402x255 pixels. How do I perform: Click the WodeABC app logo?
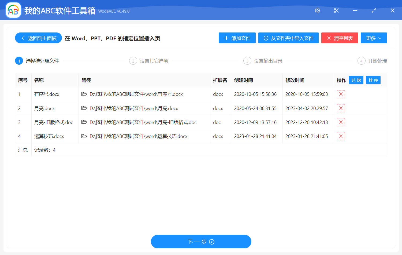13,10
